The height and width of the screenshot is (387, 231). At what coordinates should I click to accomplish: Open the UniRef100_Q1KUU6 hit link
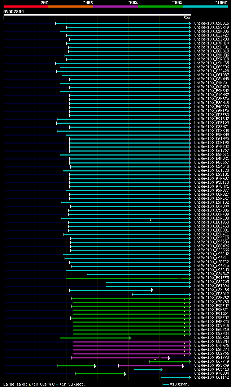[x=212, y=31]
